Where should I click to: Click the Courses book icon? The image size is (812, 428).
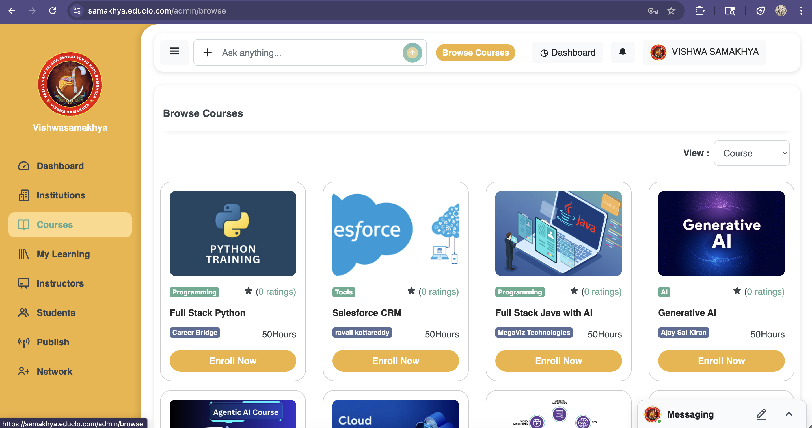[24, 224]
